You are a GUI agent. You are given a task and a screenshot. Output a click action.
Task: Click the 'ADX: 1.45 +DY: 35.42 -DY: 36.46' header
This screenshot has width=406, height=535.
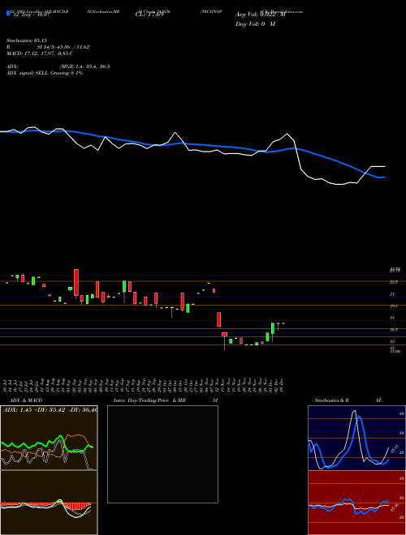(x=50, y=409)
